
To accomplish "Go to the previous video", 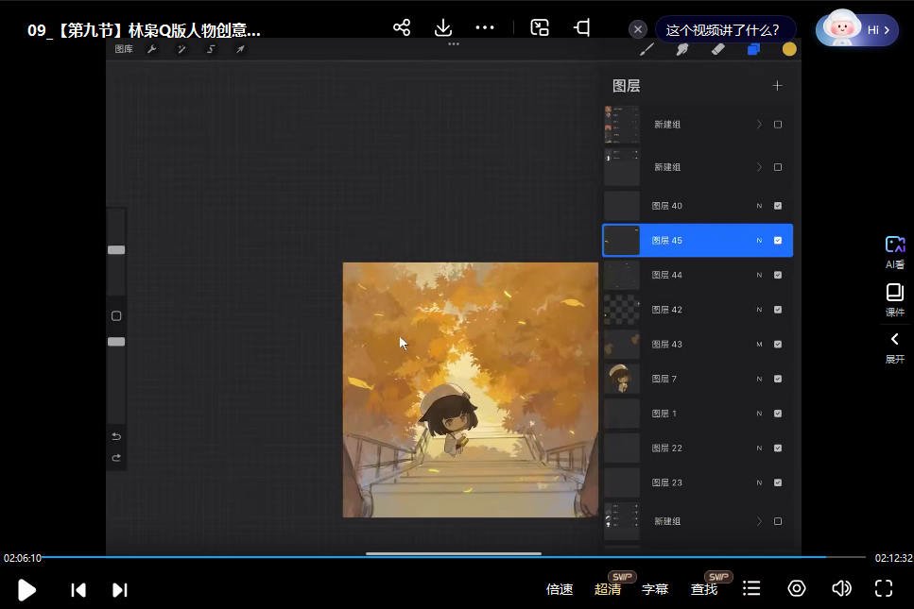I will [x=78, y=589].
